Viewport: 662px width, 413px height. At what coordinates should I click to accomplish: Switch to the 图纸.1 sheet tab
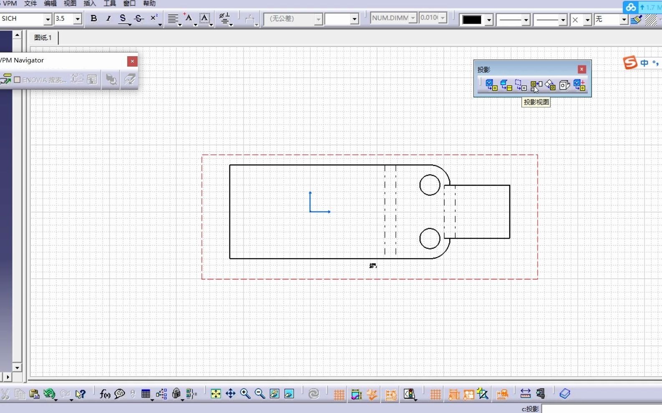coord(43,37)
